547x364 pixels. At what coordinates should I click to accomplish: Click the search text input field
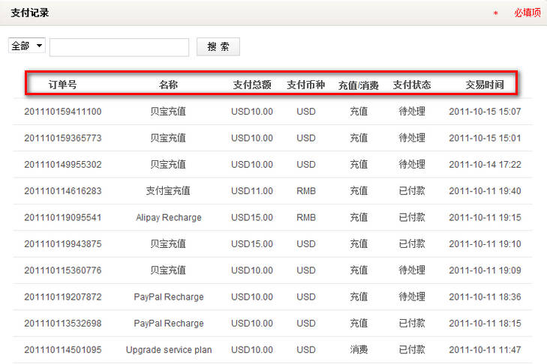[119, 47]
